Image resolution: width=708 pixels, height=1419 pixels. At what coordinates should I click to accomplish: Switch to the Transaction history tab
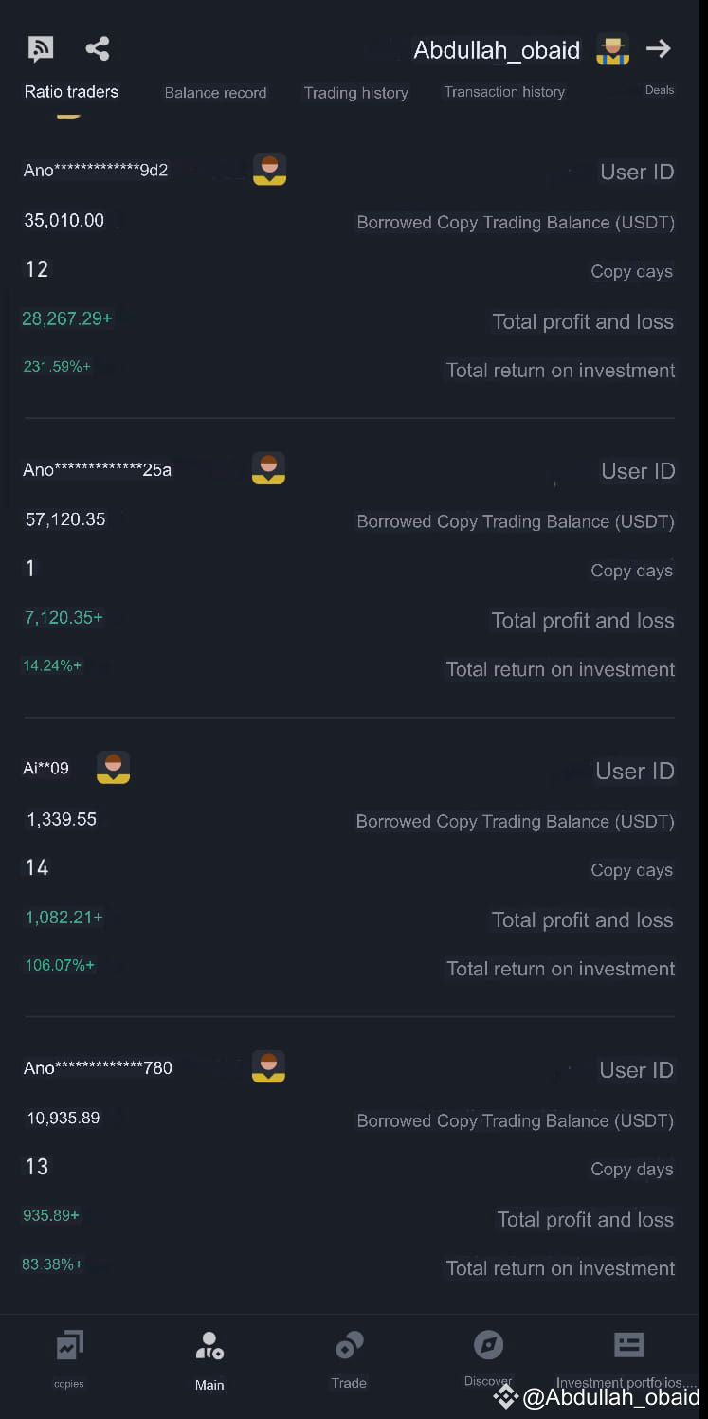point(504,92)
